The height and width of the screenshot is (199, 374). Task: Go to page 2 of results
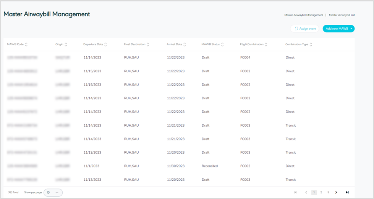click(x=321, y=193)
